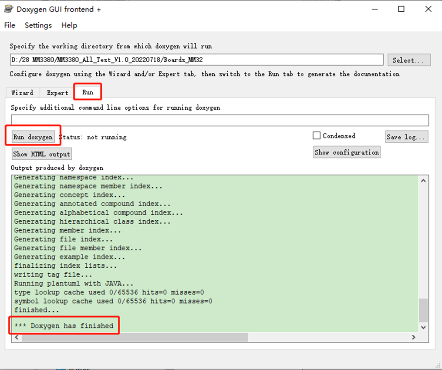Screen dimensions: 442x370
Task: Click Select... to choose working directory
Action: tap(408, 60)
